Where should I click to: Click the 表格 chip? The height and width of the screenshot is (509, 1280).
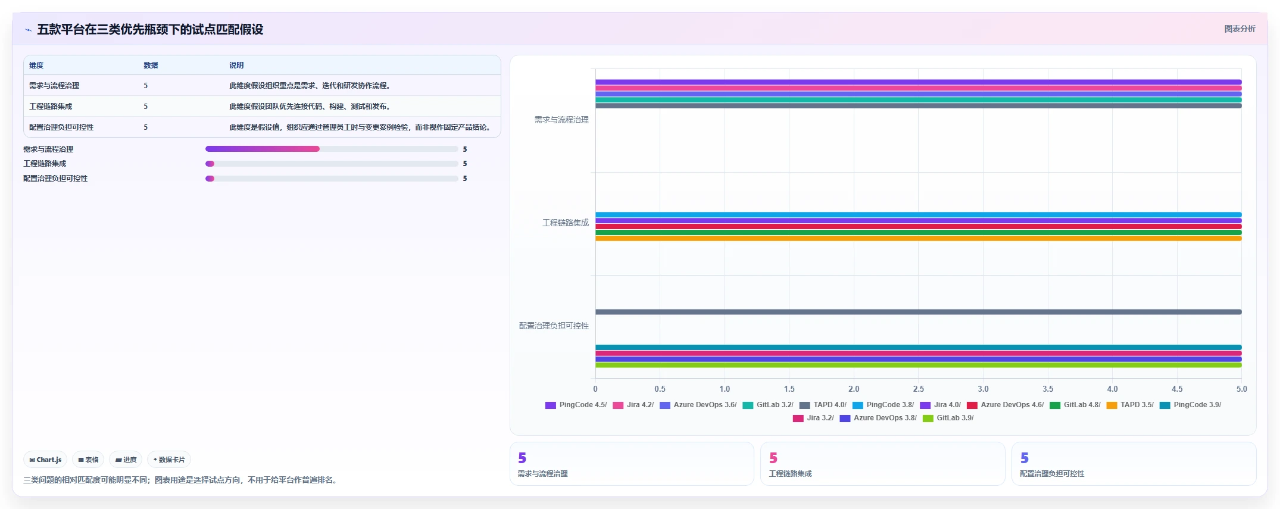click(88, 460)
